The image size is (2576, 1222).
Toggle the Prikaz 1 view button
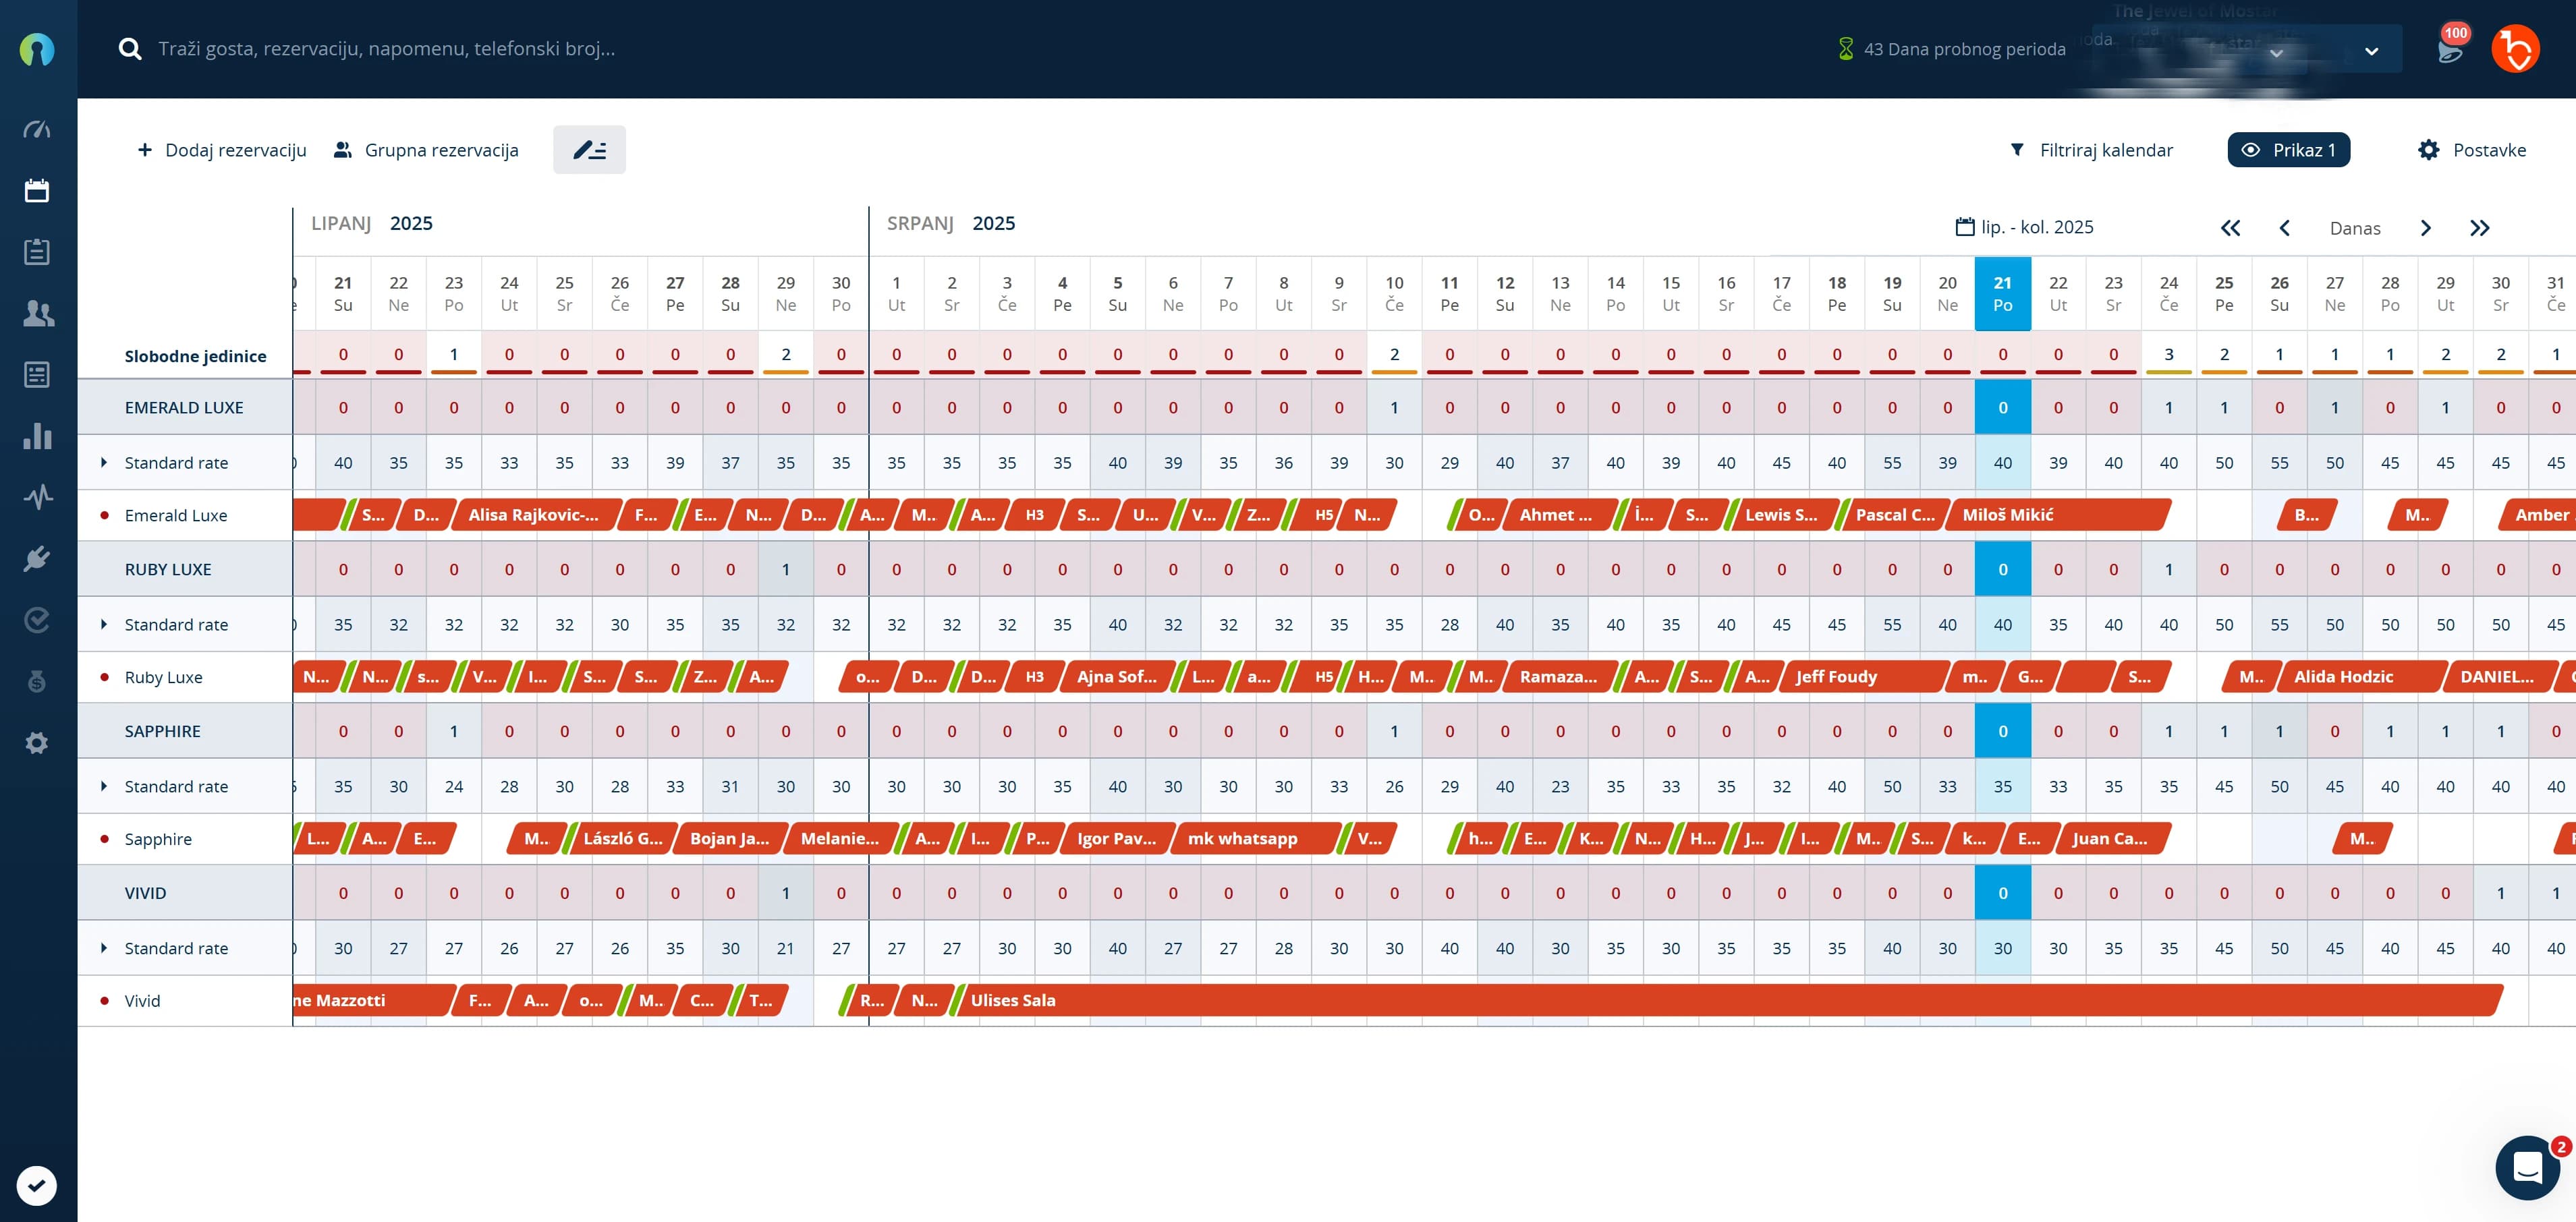2288,150
